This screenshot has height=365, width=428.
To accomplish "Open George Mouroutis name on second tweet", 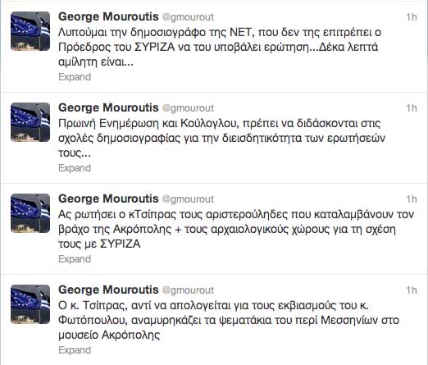I will 108,107.
